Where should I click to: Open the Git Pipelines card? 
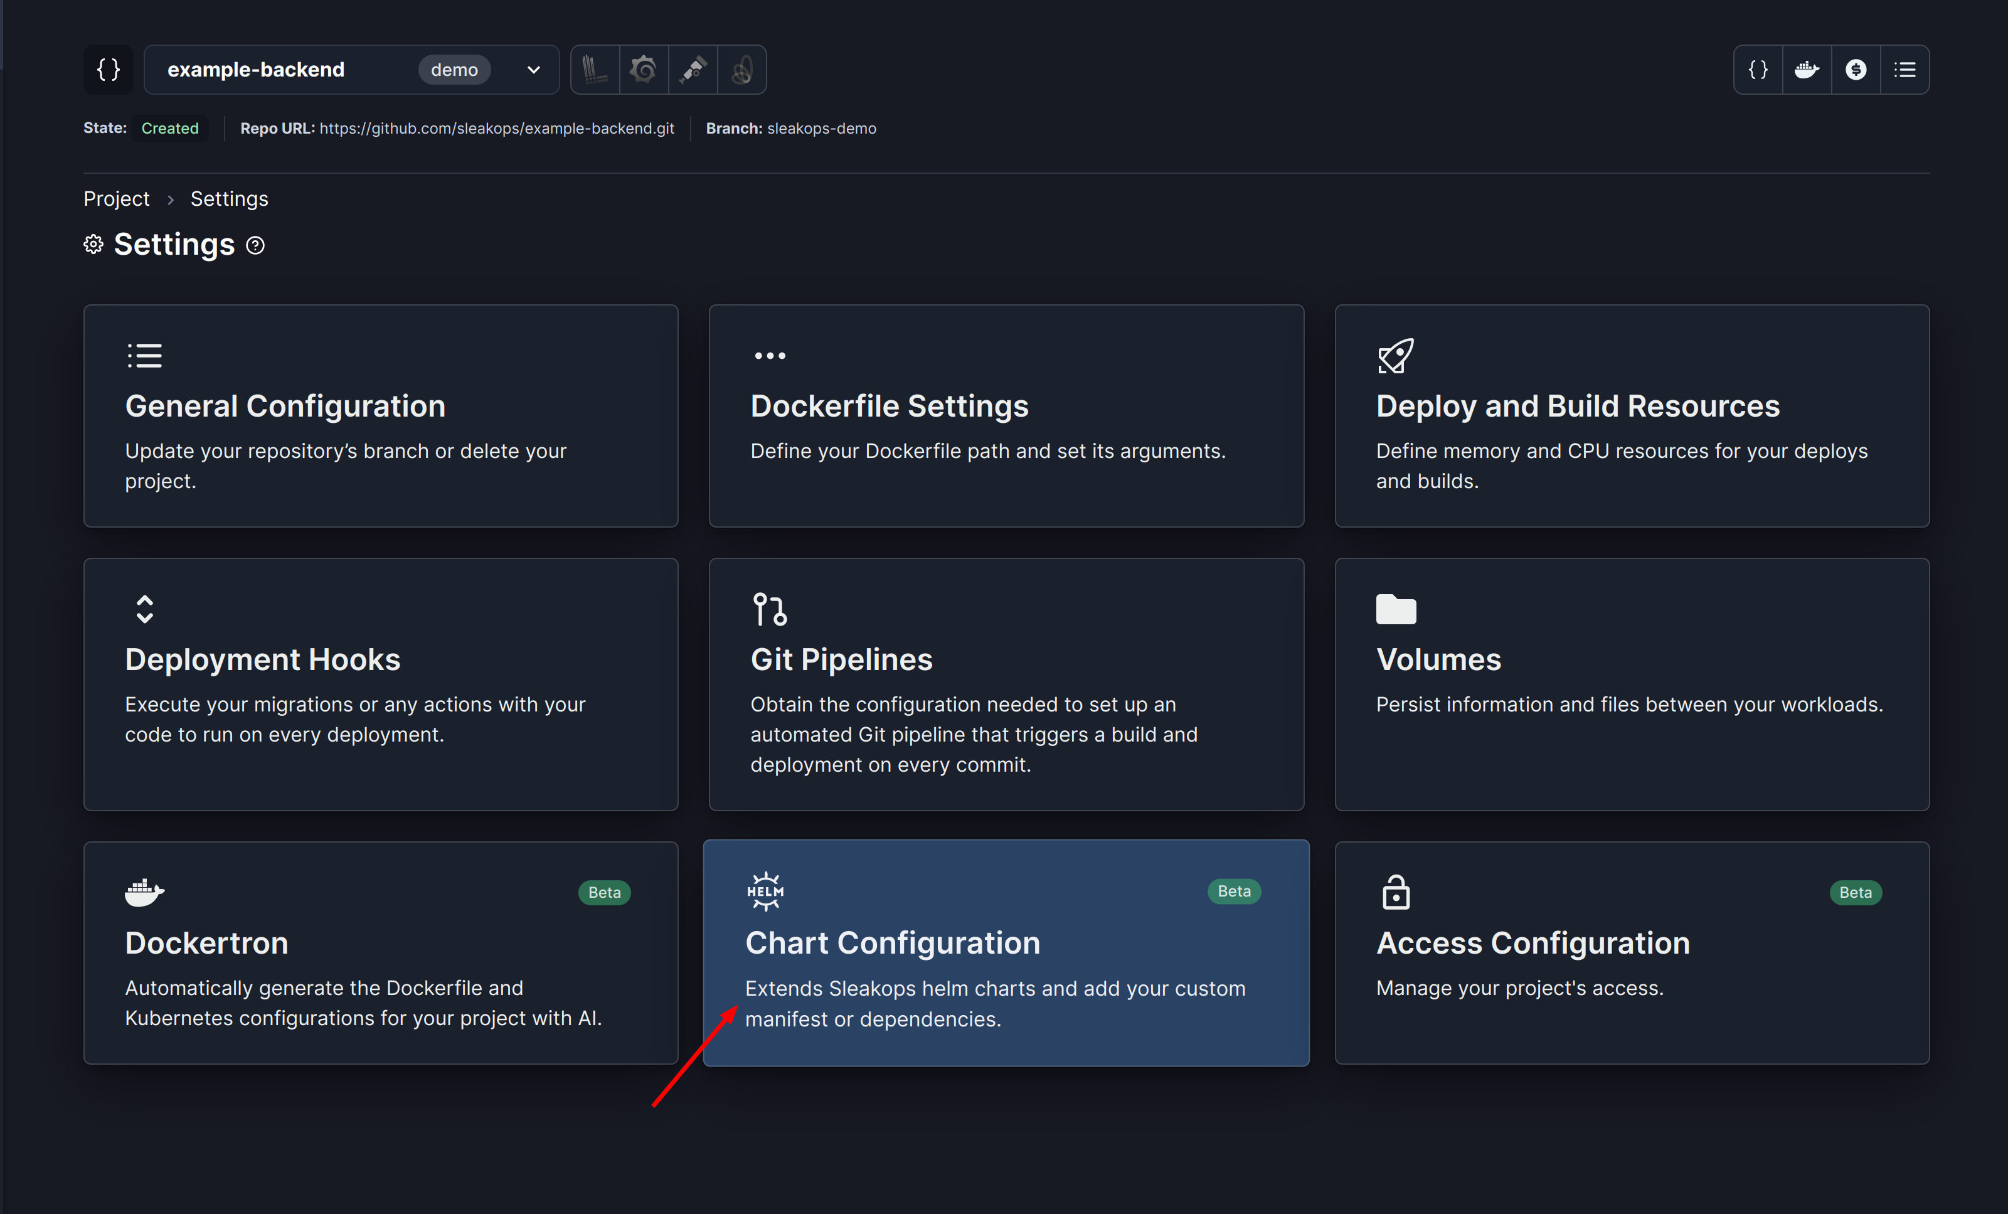click(x=1006, y=683)
